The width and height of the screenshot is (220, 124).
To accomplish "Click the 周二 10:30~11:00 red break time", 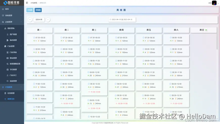I will pyautogui.click(x=68, y=104).
